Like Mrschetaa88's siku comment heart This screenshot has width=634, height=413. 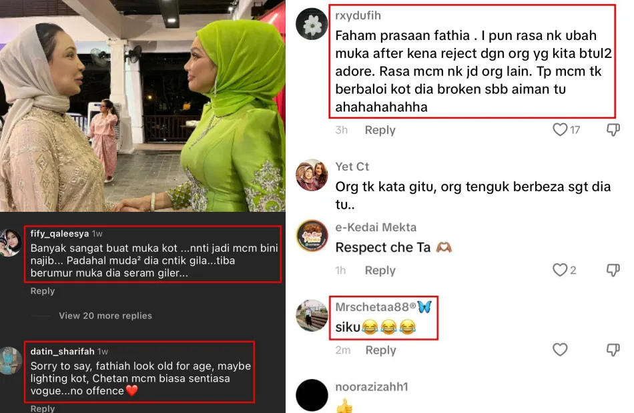560,350
